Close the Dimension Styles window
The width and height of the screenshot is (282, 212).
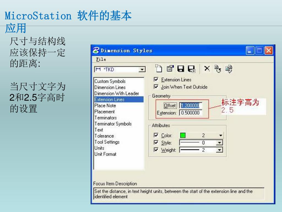(x=269, y=50)
